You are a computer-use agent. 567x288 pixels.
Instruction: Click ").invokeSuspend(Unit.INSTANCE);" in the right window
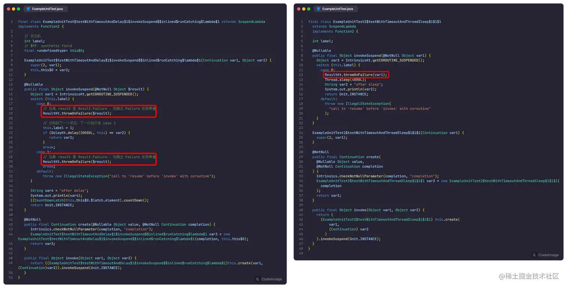tap(349, 239)
